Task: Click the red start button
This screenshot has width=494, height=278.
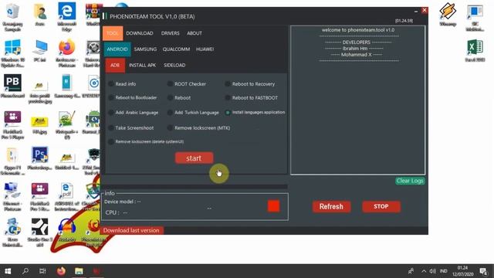Action: tap(194, 158)
